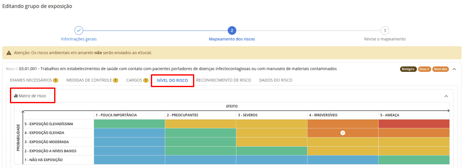This screenshot has height=168, width=465.
Task: Click the bar chart icon beside Matriz de risco
Action: [x=16, y=96]
